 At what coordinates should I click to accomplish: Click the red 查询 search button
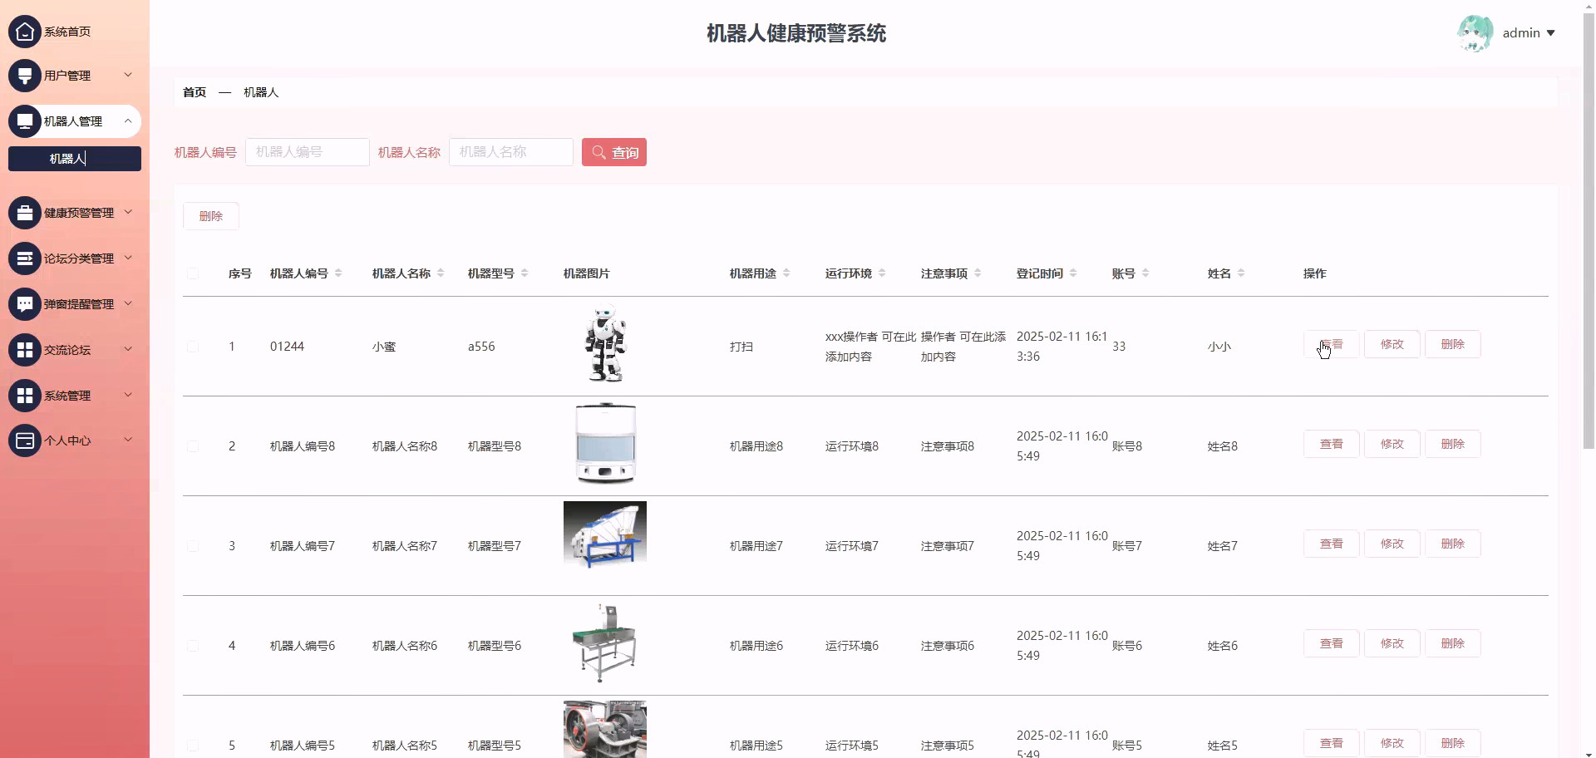pyautogui.click(x=614, y=152)
